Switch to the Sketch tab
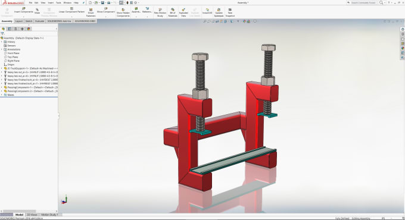The height and width of the screenshot is (220, 405). (29, 21)
